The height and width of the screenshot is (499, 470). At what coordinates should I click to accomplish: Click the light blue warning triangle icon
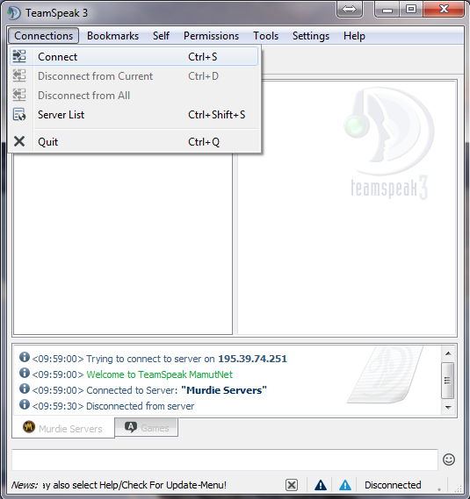(345, 485)
